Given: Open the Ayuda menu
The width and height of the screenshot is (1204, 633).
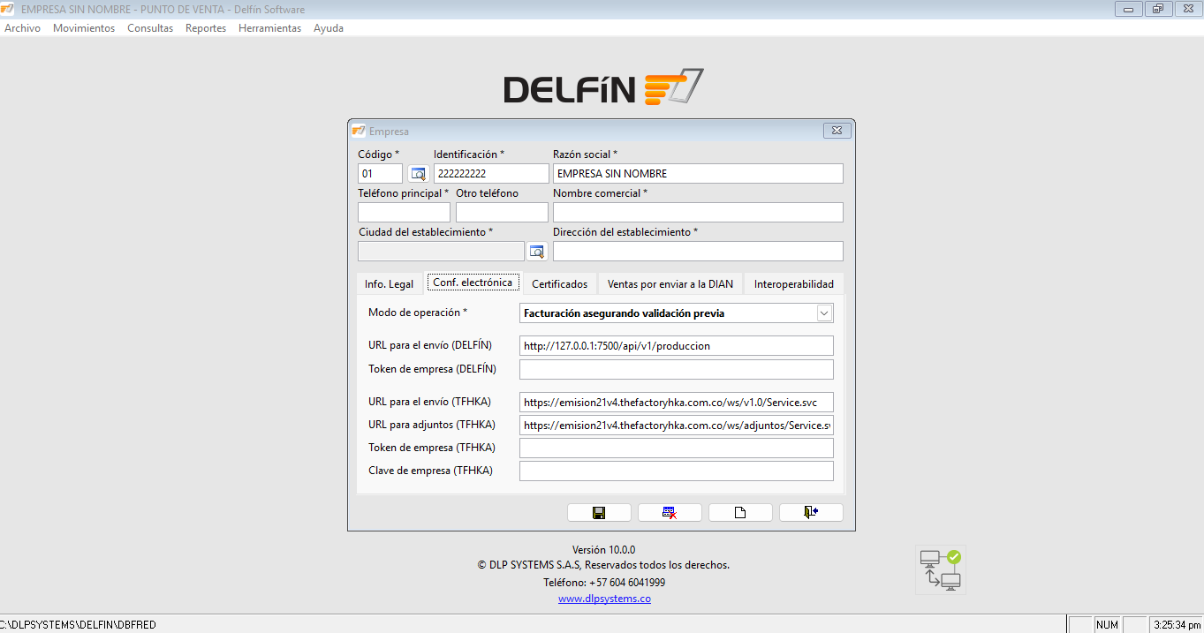Looking at the screenshot, I should 329,28.
